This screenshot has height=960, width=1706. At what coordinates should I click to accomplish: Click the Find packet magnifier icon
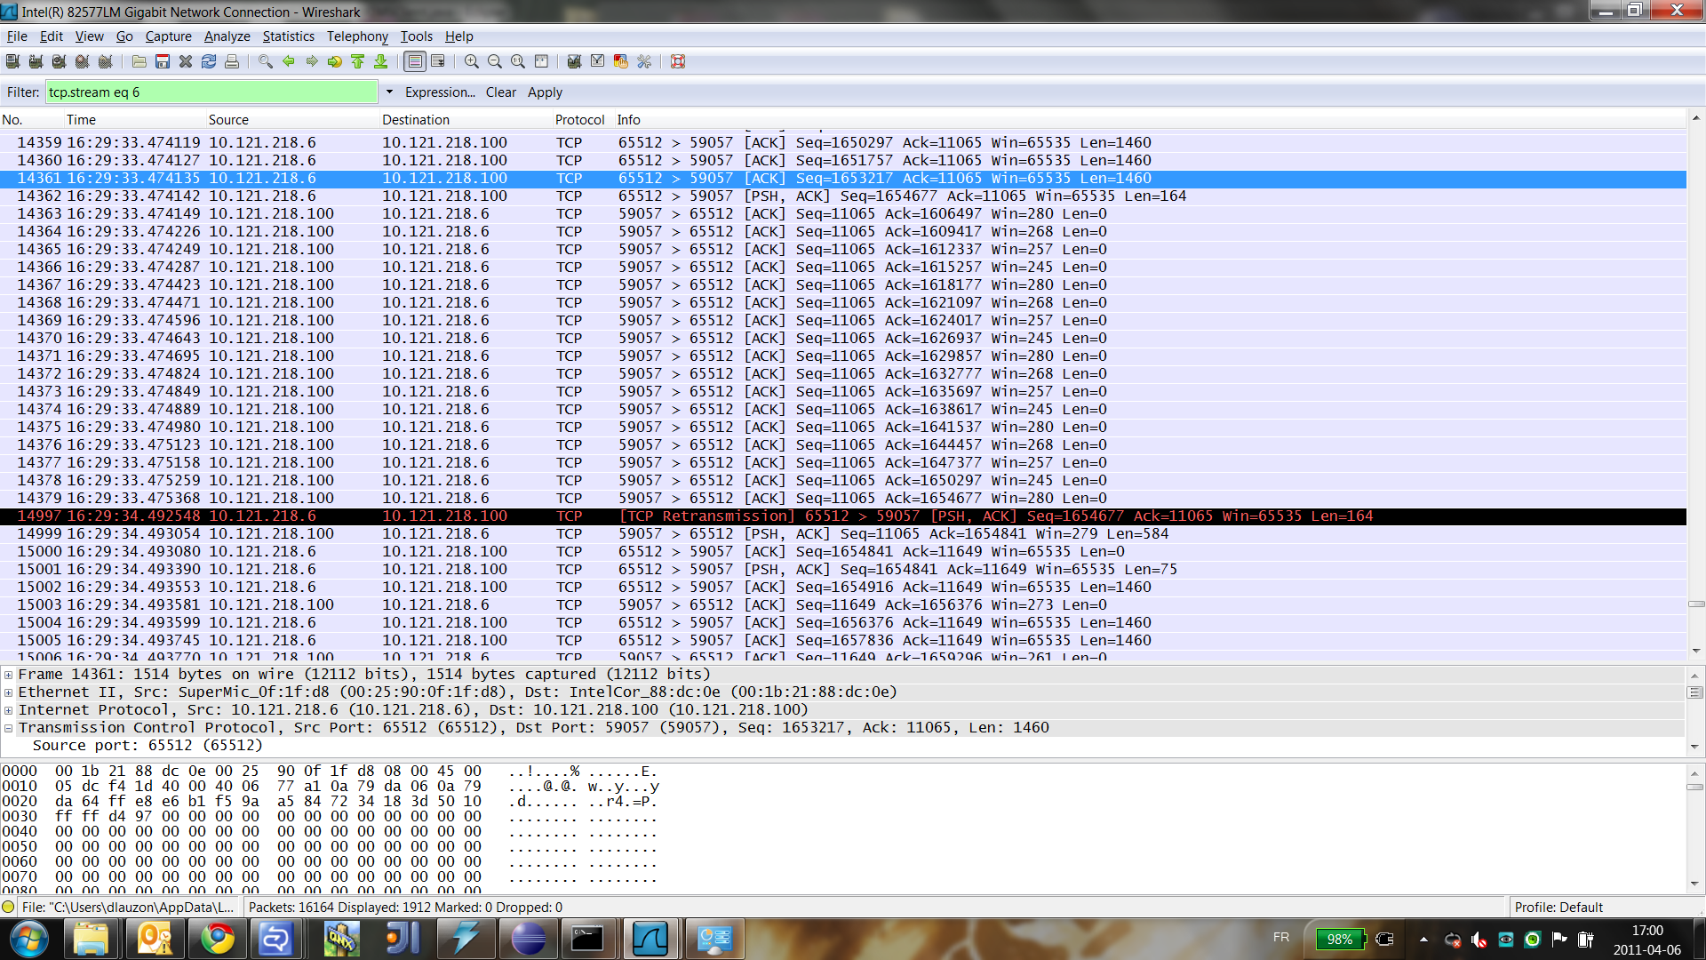click(265, 61)
